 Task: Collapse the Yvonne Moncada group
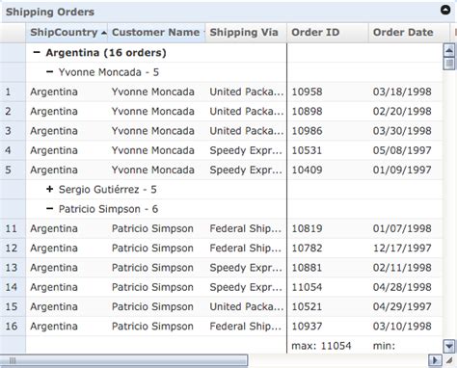pos(49,72)
